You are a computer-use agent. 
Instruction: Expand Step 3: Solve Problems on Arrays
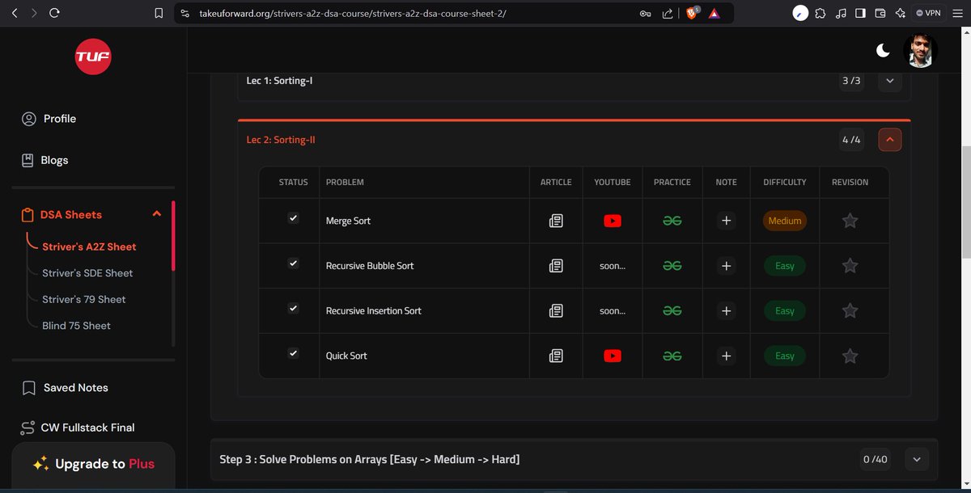(916, 459)
